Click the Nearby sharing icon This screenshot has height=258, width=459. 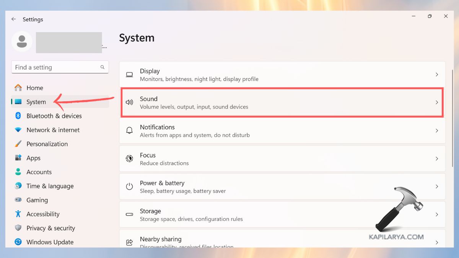point(130,242)
